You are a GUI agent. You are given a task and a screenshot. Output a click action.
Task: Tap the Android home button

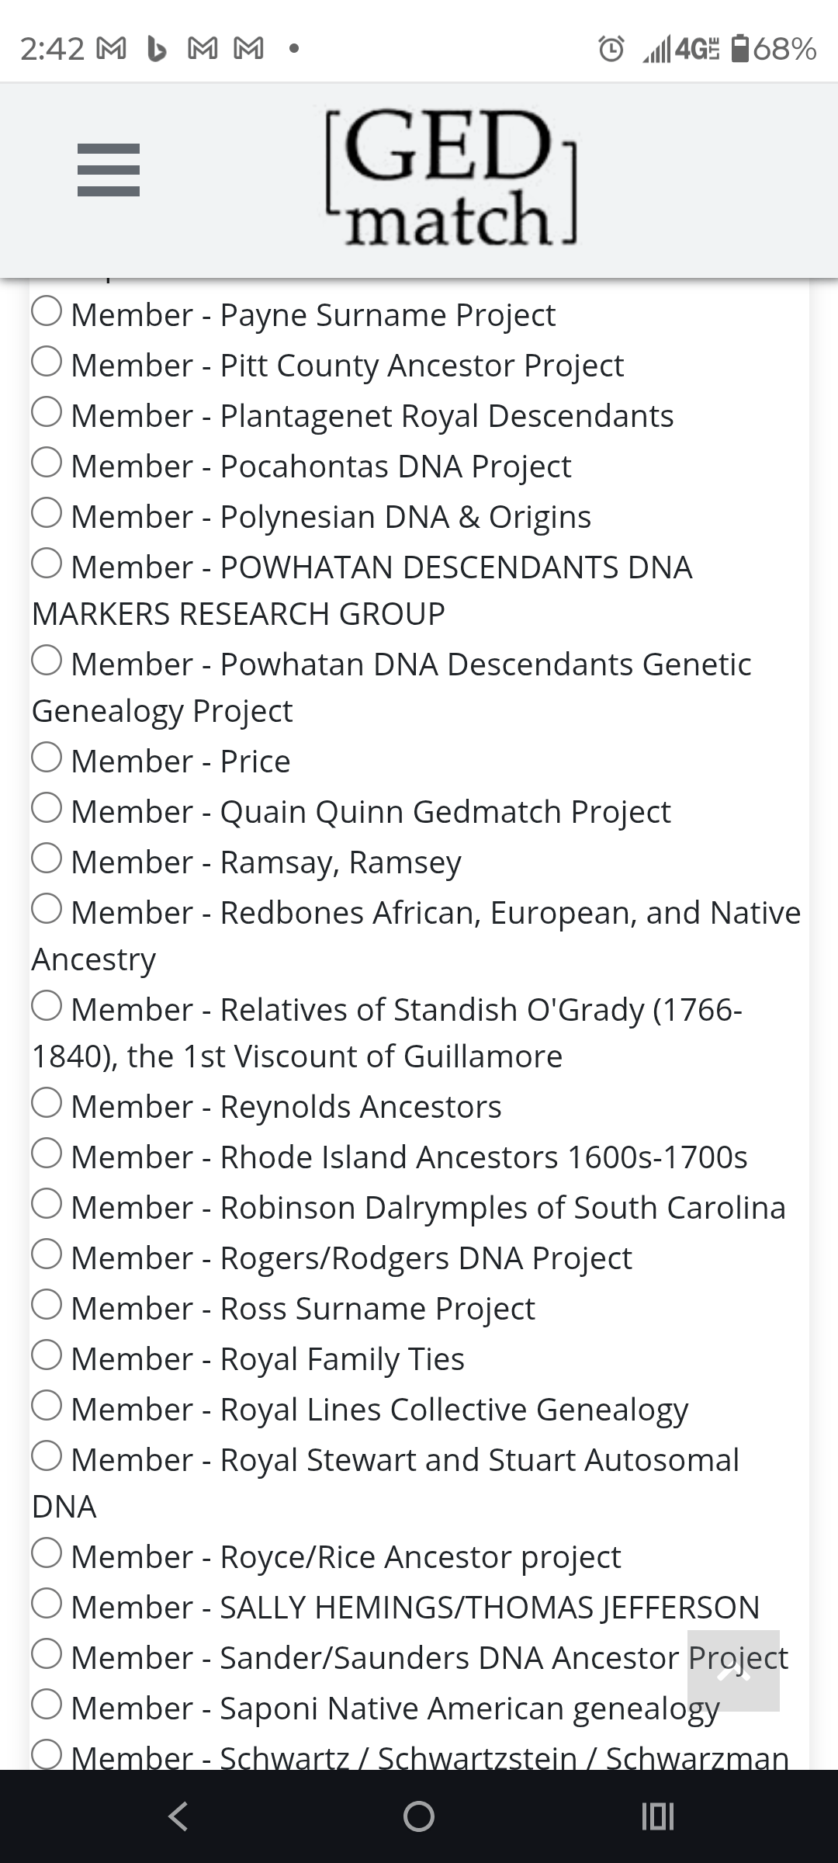(419, 1815)
